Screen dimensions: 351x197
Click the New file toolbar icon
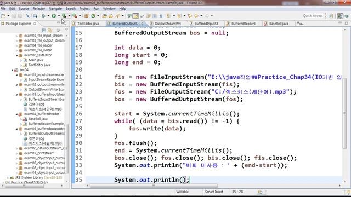[x=3, y=16]
